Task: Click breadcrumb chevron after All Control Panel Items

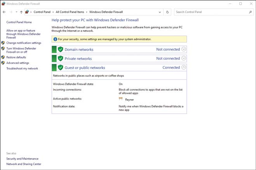Action: 87,12
